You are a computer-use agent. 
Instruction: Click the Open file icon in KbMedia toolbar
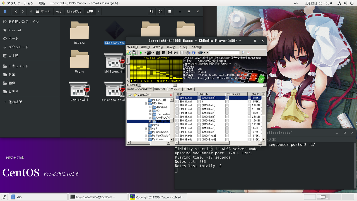(x=129, y=52)
